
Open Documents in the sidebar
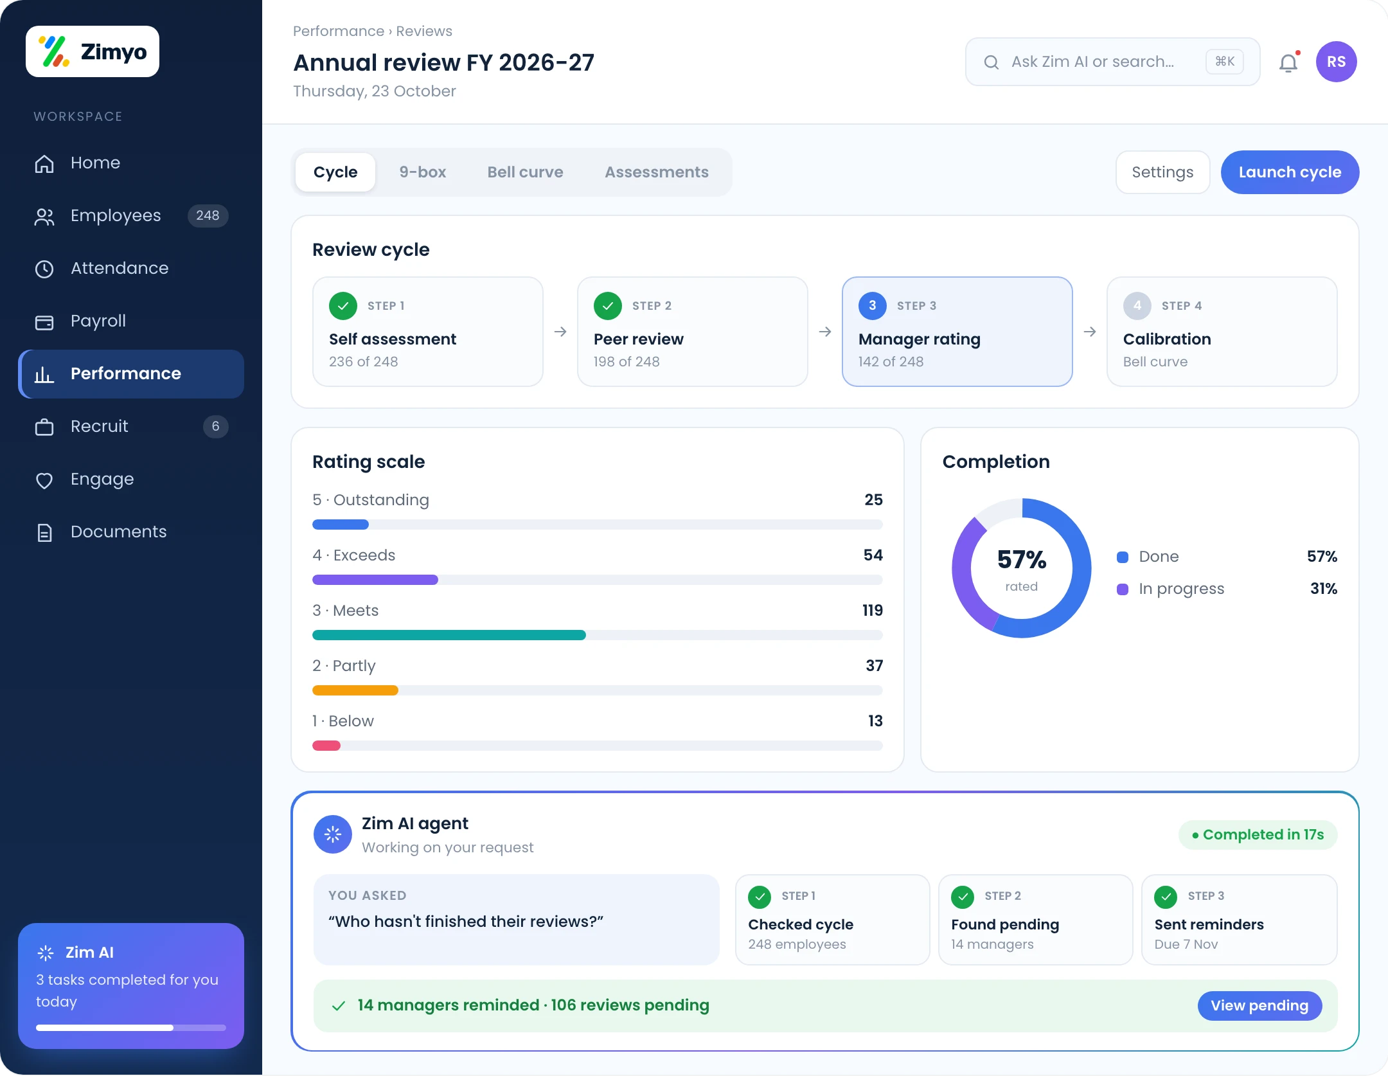pos(131,532)
